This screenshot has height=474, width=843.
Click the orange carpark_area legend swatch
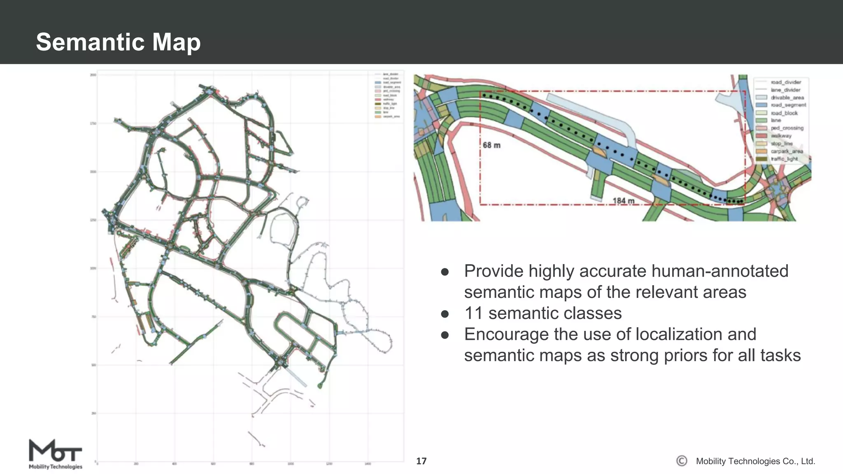(x=761, y=151)
